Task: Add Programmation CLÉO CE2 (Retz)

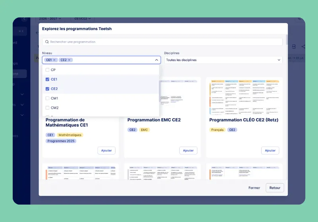Action: tap(270, 151)
